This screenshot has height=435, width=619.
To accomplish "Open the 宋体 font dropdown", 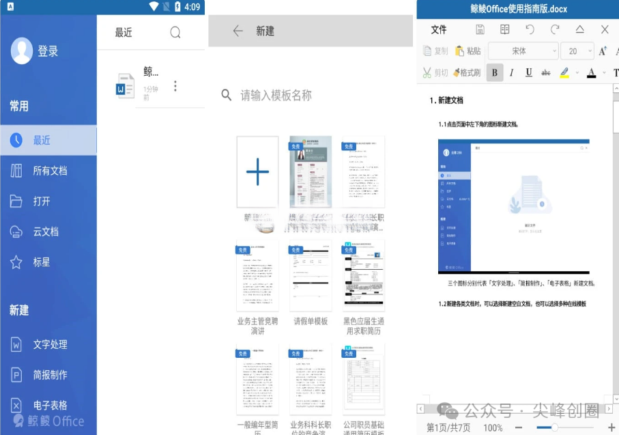I will pyautogui.click(x=523, y=51).
